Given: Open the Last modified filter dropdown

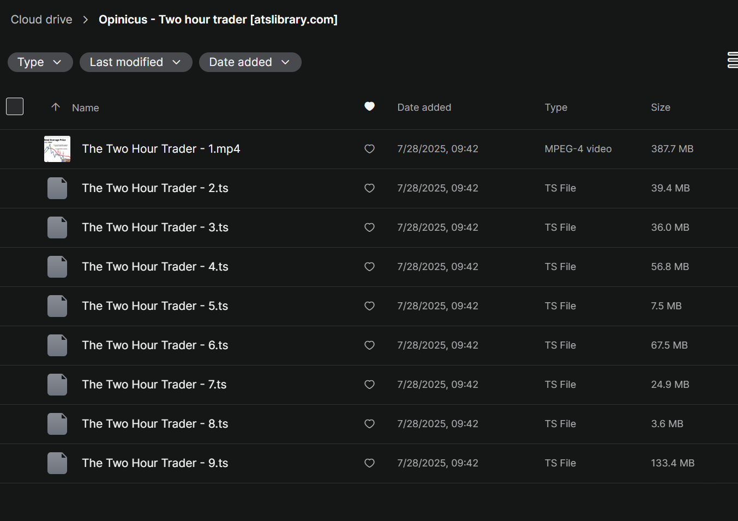Looking at the screenshot, I should point(136,62).
